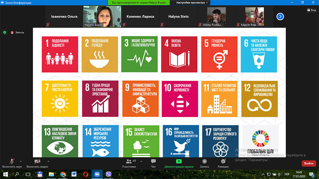Select Halyna Buzan video thumbnail
Viewport: 319px width, 179px height.
[102, 16]
